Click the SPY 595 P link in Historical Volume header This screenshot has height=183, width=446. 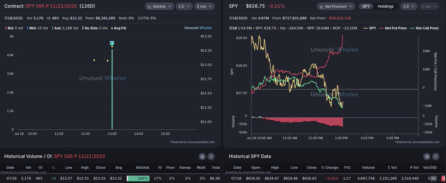click(x=80, y=156)
